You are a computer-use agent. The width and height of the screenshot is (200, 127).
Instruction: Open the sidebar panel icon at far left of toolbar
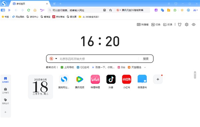[x=3, y=10]
